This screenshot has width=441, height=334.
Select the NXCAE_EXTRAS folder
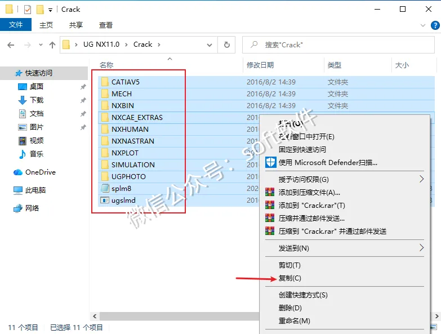137,117
